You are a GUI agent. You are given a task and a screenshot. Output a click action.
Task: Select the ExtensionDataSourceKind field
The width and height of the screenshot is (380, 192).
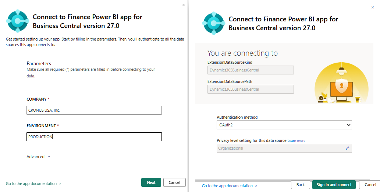(x=250, y=70)
